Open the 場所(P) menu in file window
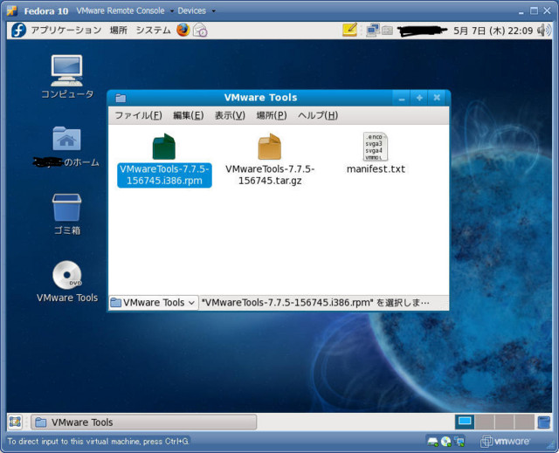 [272, 115]
